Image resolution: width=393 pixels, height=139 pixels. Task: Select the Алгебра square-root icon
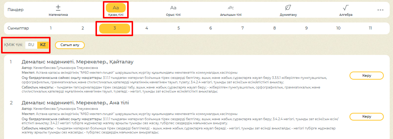pyautogui.click(x=346, y=8)
